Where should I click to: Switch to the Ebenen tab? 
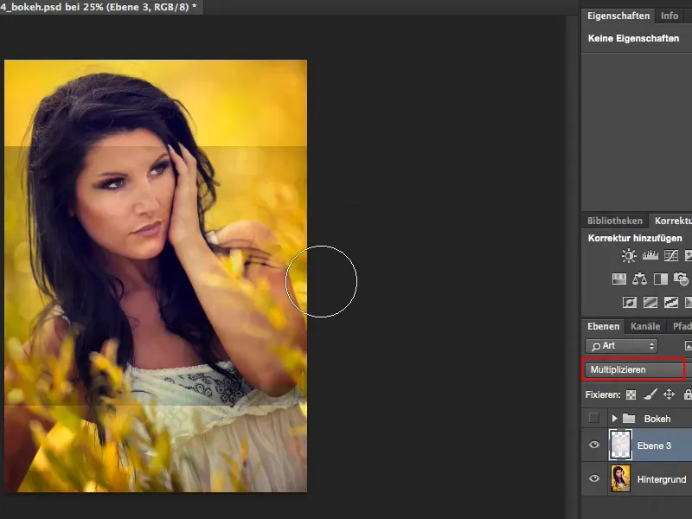(603, 327)
